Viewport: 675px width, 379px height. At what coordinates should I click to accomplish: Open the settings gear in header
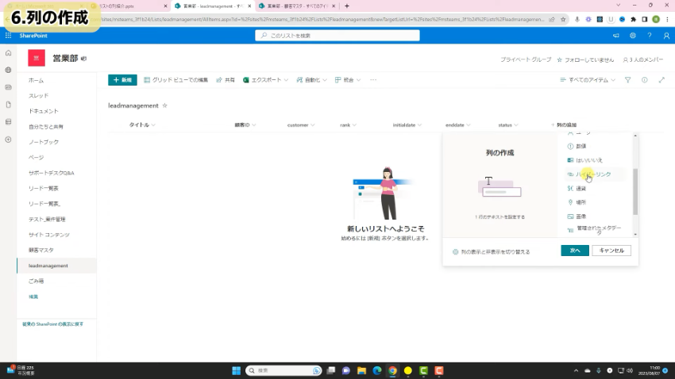pyautogui.click(x=632, y=36)
